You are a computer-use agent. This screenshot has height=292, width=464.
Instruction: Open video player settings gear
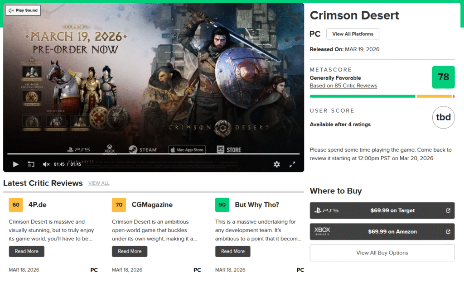(x=277, y=164)
